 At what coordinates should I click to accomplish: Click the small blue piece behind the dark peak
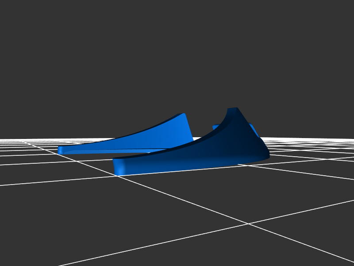click(254, 130)
